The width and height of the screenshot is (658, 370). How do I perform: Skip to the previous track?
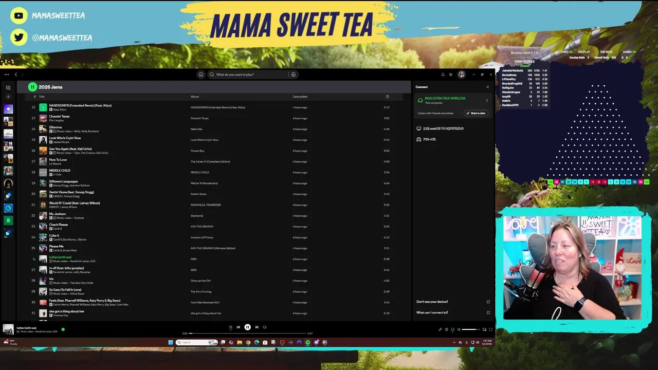click(238, 327)
